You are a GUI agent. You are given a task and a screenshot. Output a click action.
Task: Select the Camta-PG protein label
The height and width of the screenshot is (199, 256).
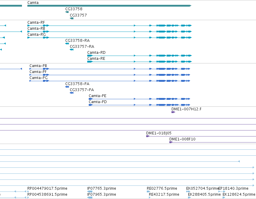point(39,78)
